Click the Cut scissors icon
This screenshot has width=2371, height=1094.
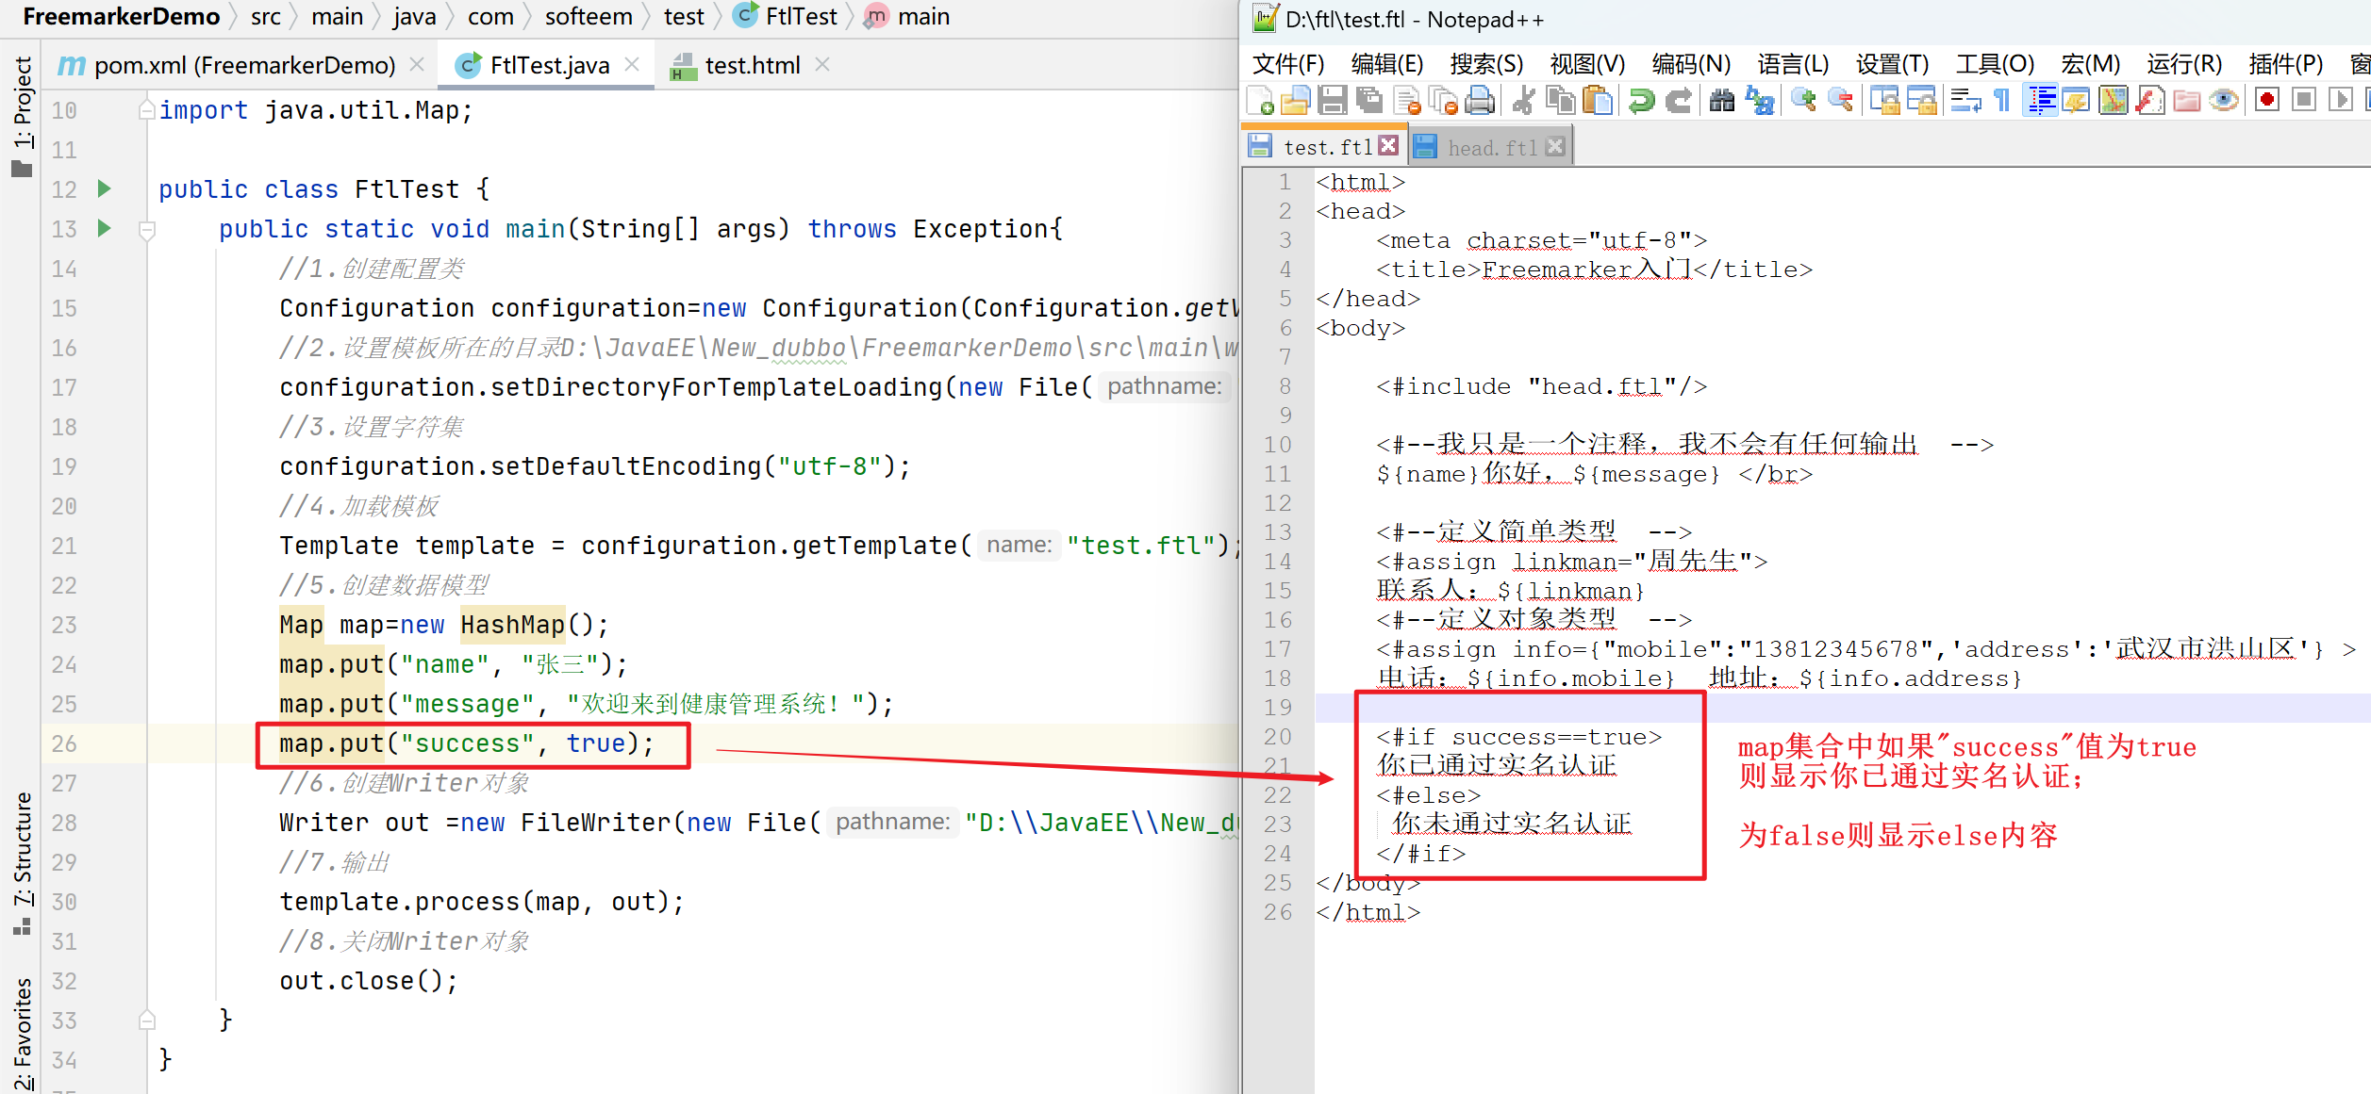[x=1522, y=100]
